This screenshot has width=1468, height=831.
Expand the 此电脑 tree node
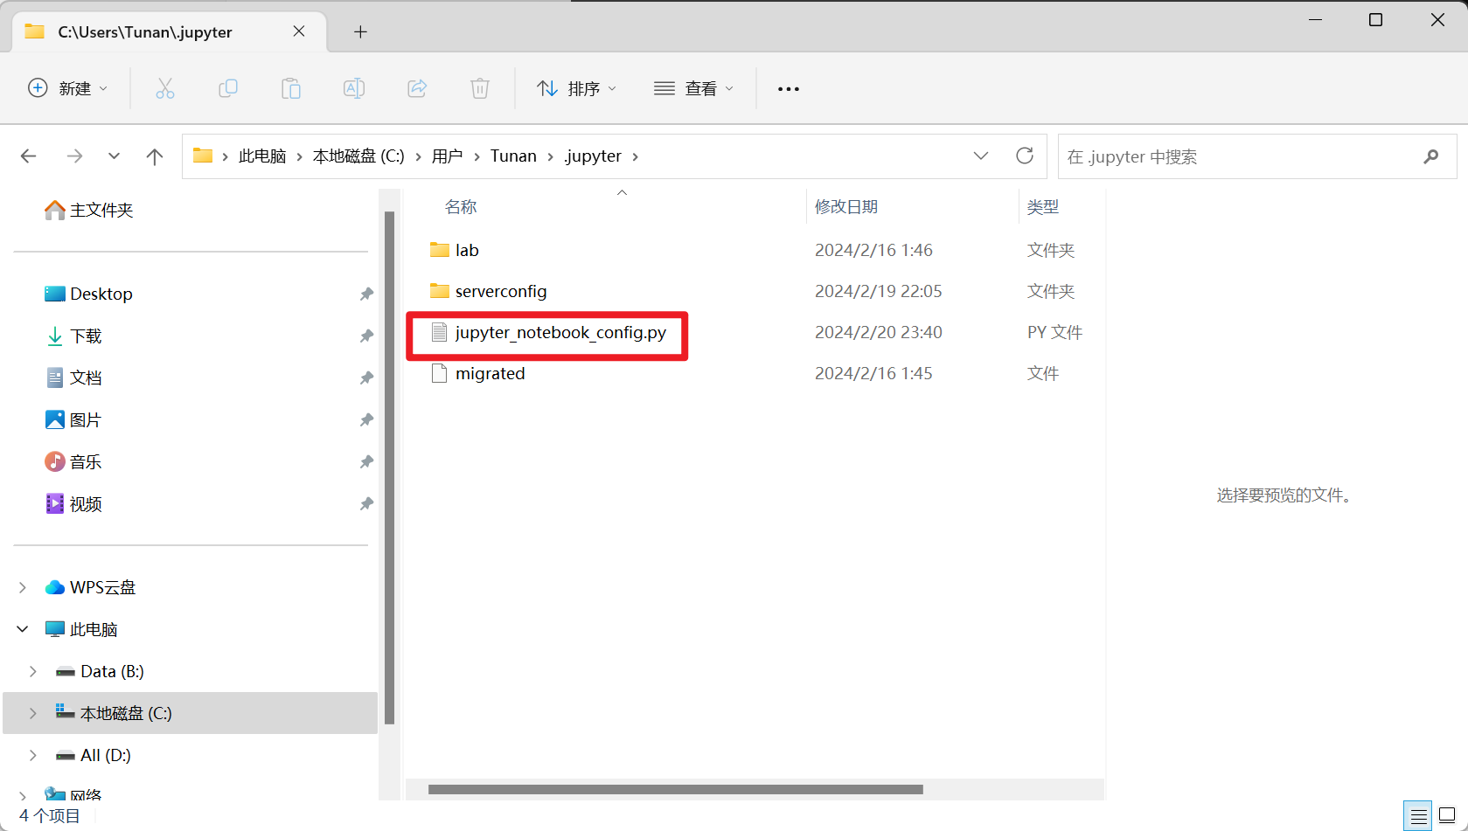click(22, 628)
